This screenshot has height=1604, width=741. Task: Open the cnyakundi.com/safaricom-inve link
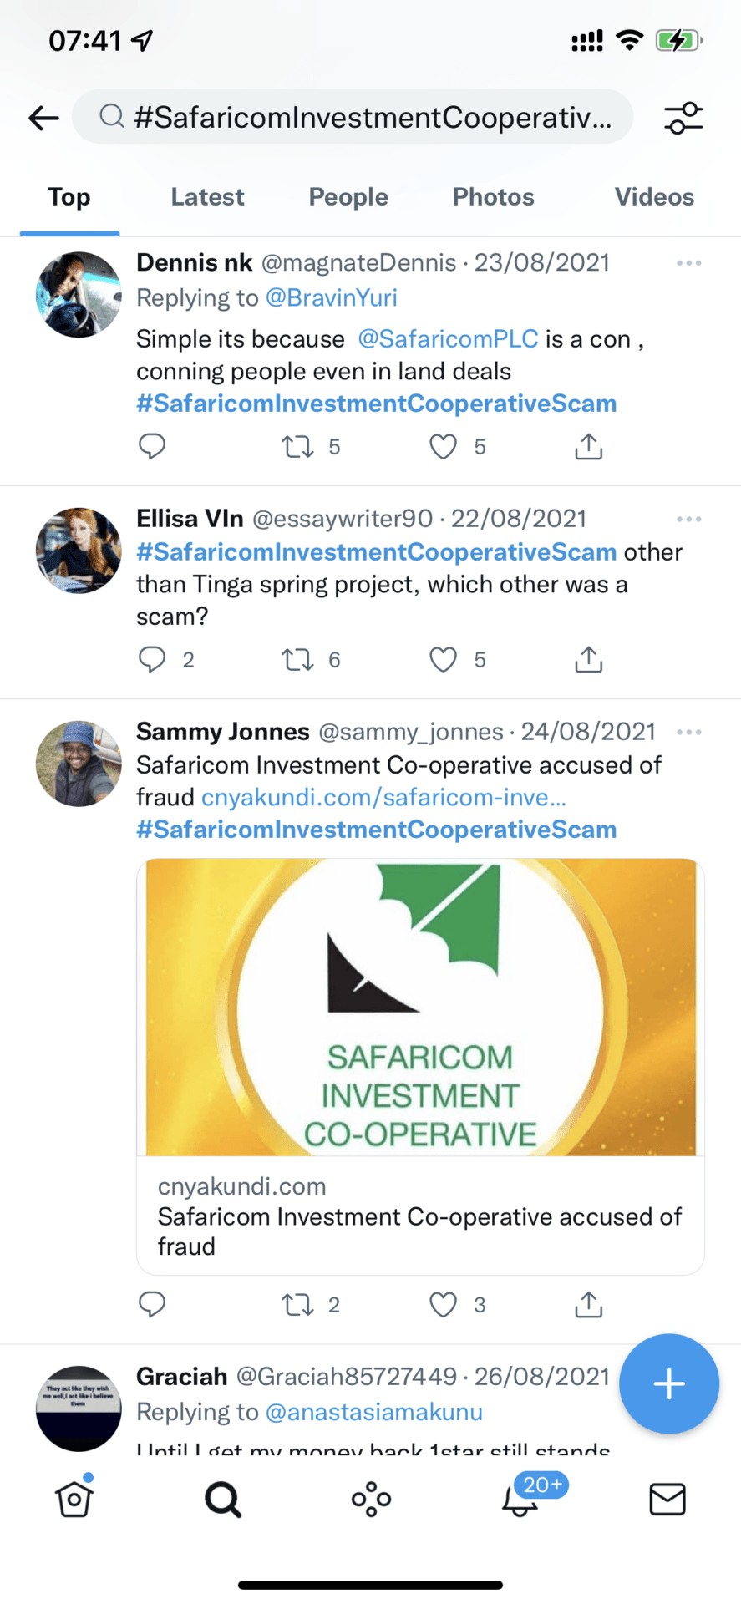pos(383,798)
